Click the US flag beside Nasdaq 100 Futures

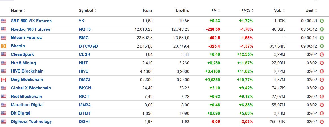point(4,29)
